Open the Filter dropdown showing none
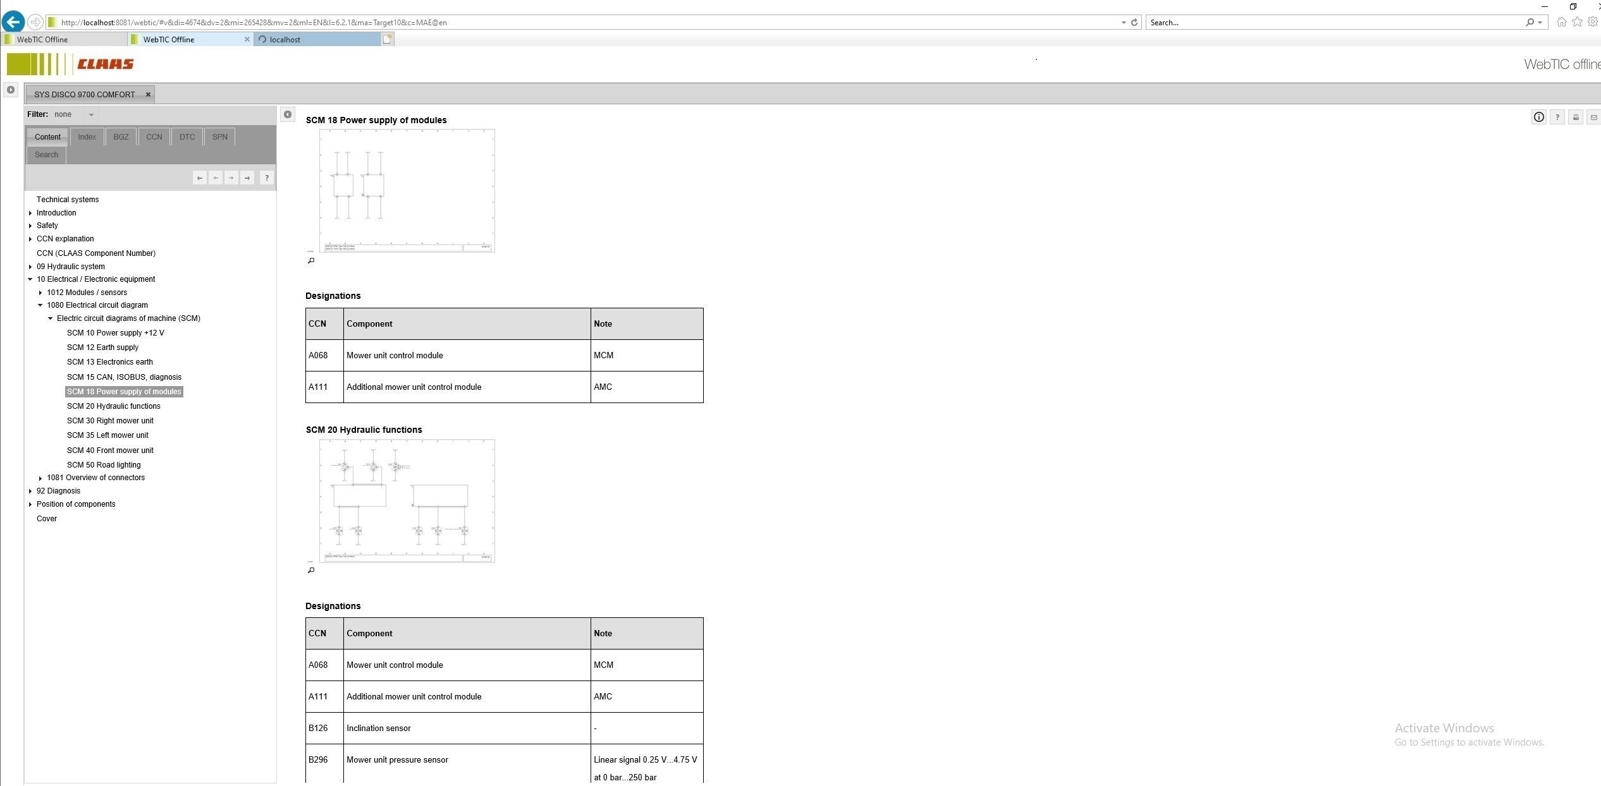Image resolution: width=1601 pixels, height=786 pixels. pyautogui.click(x=90, y=114)
